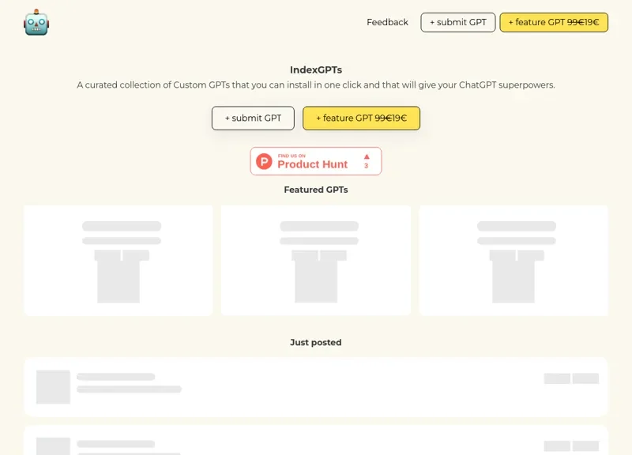Click placeholder image in third featured card

(513, 281)
